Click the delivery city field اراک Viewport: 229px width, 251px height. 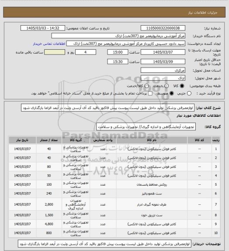tap(163, 78)
